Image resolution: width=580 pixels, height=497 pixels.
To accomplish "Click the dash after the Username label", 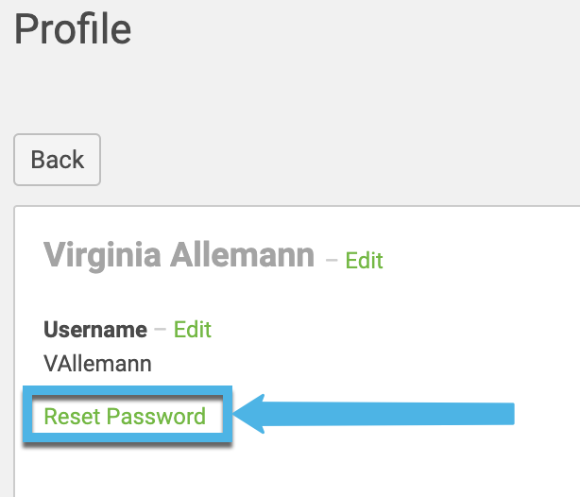I will (x=160, y=329).
